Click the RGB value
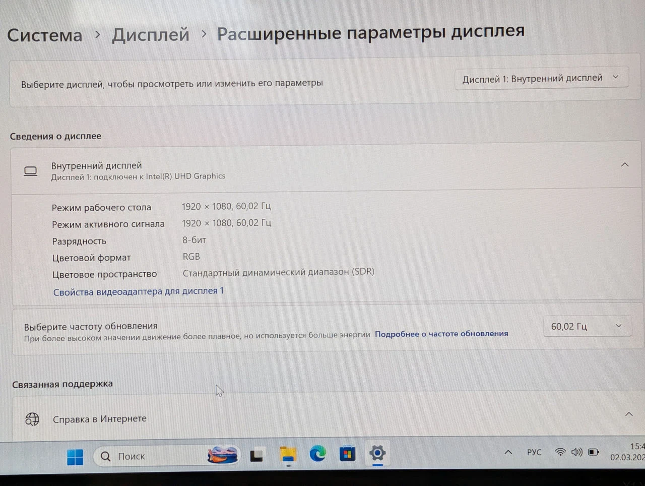Screen dimensions: 645x486 click(191, 257)
